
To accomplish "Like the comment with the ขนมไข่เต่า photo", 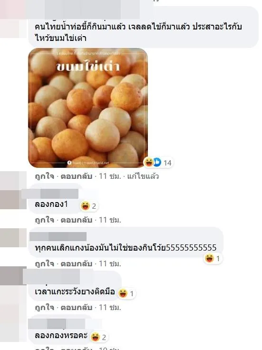I will point(44,176).
